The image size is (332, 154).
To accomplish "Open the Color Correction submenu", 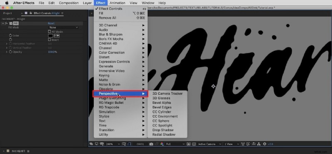I will [x=121, y=53].
